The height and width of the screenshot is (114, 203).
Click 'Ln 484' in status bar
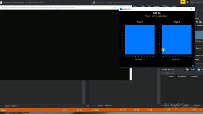click(123, 110)
